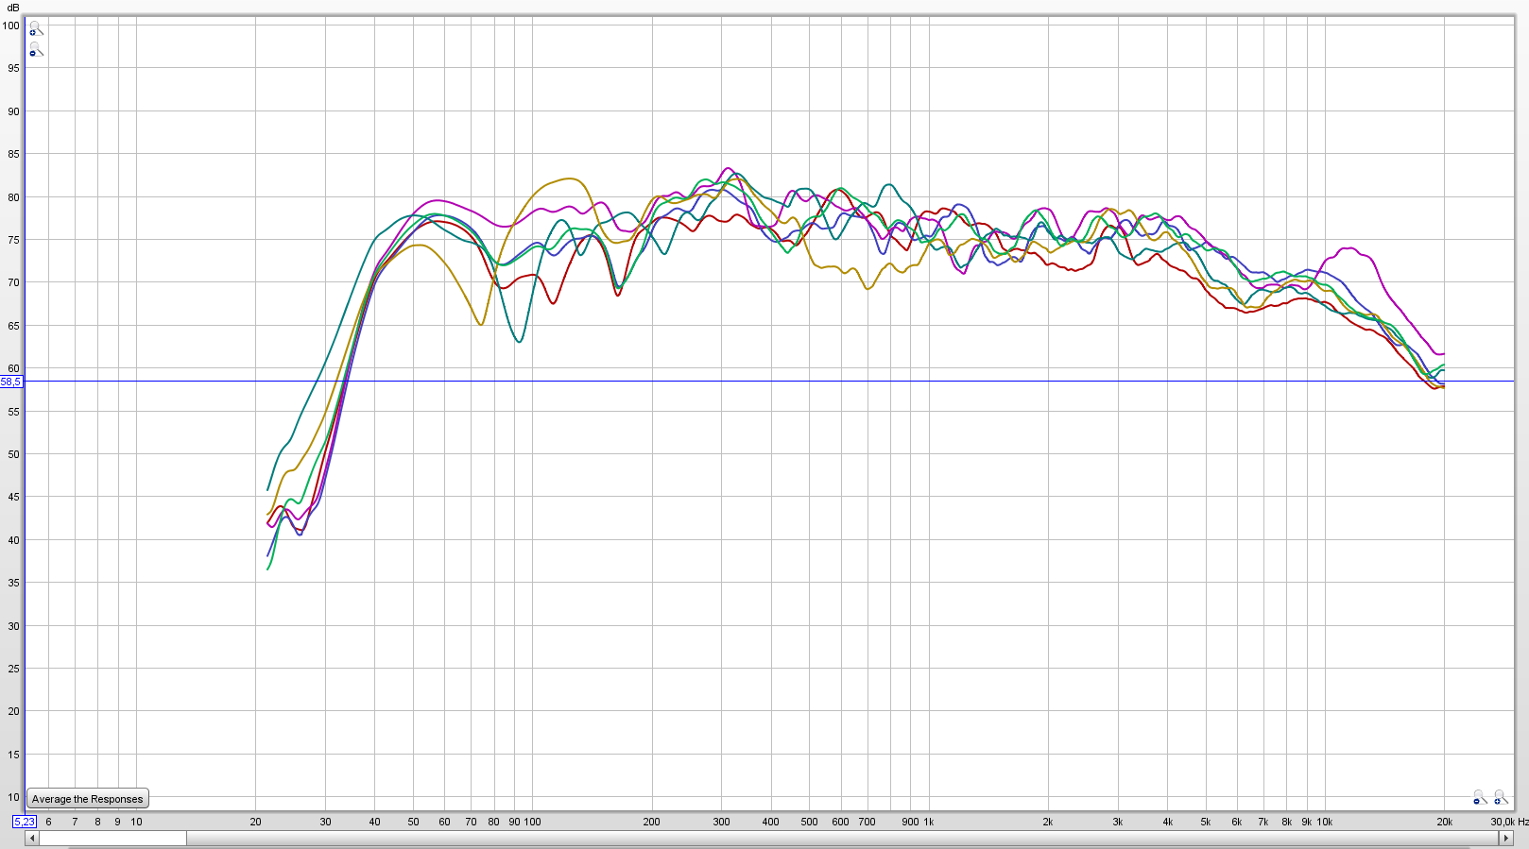Click the horizontal scrollbar right arrow
The height and width of the screenshot is (849, 1529).
pos(1506,839)
